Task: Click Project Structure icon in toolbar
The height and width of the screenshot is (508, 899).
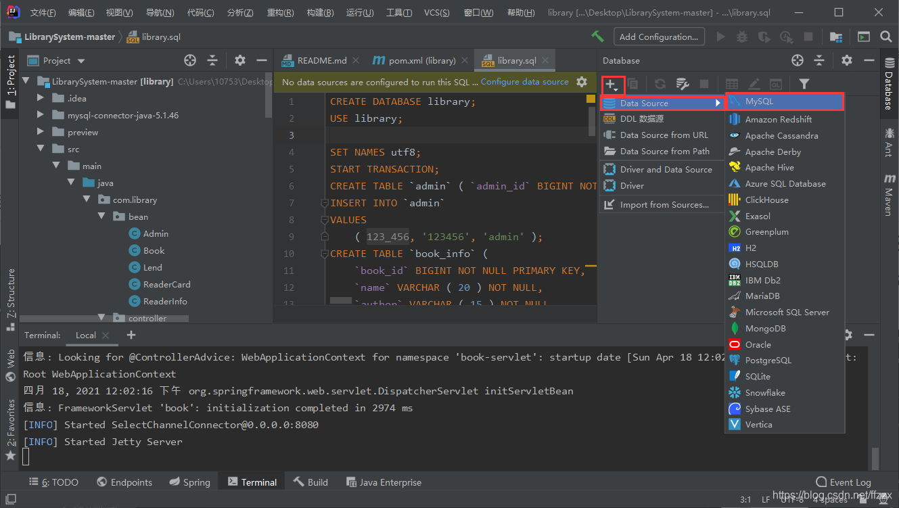Action: pos(837,37)
